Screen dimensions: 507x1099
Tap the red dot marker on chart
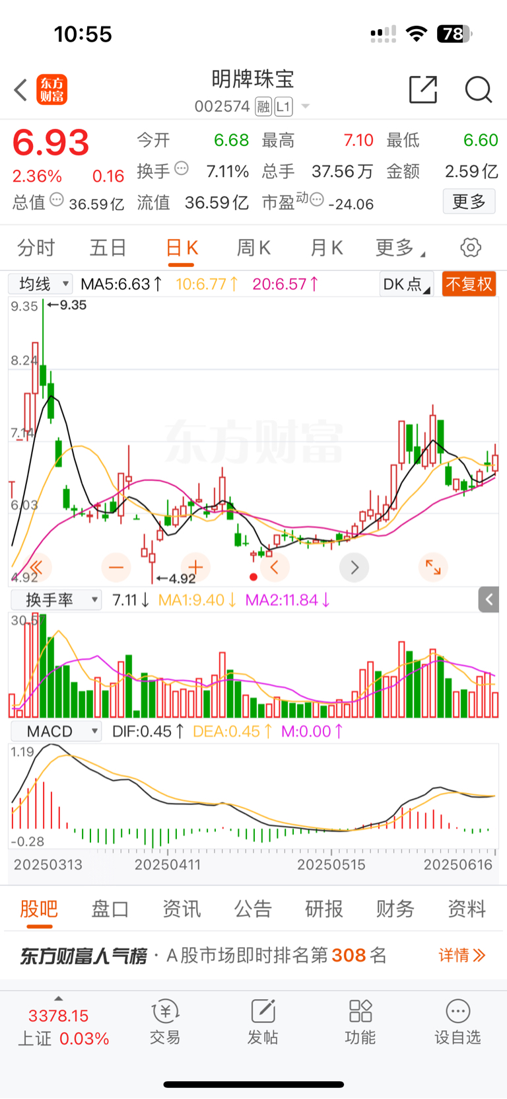(x=253, y=577)
